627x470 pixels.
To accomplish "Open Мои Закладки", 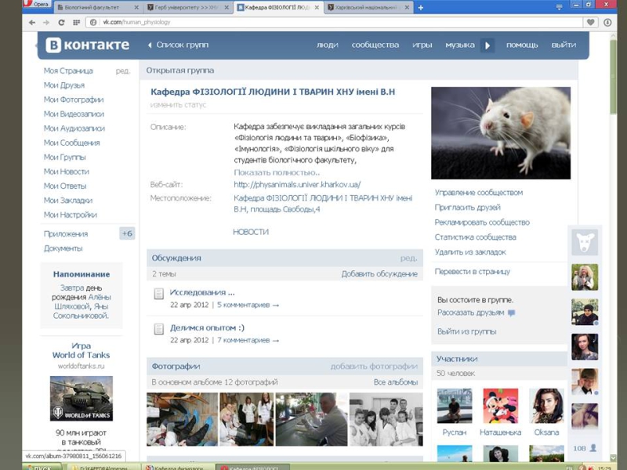I will pos(68,201).
